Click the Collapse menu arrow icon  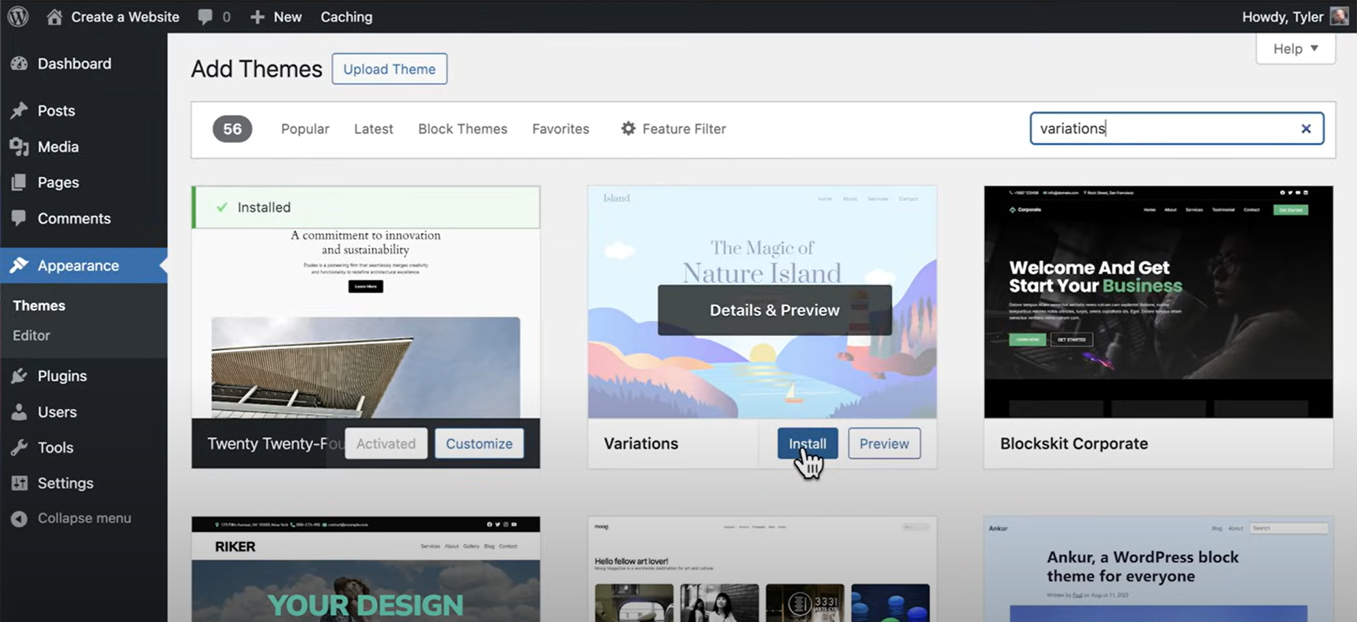[19, 518]
